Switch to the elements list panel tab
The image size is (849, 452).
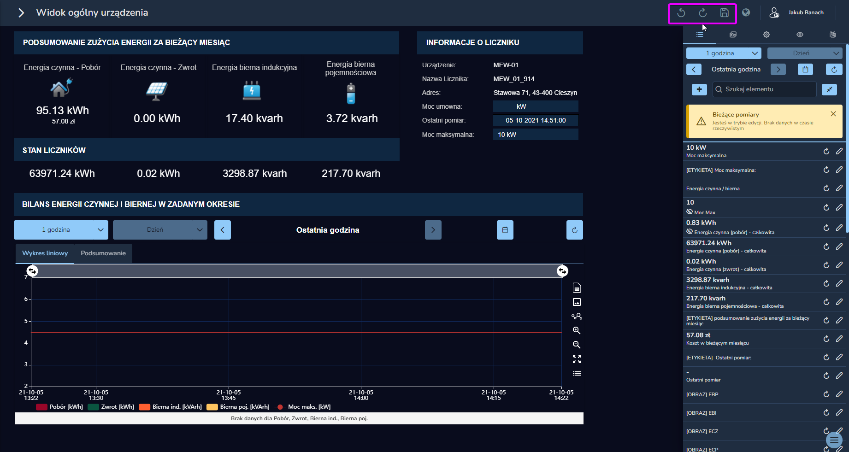(x=700, y=35)
